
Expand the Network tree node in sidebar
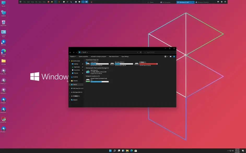(x=70, y=100)
